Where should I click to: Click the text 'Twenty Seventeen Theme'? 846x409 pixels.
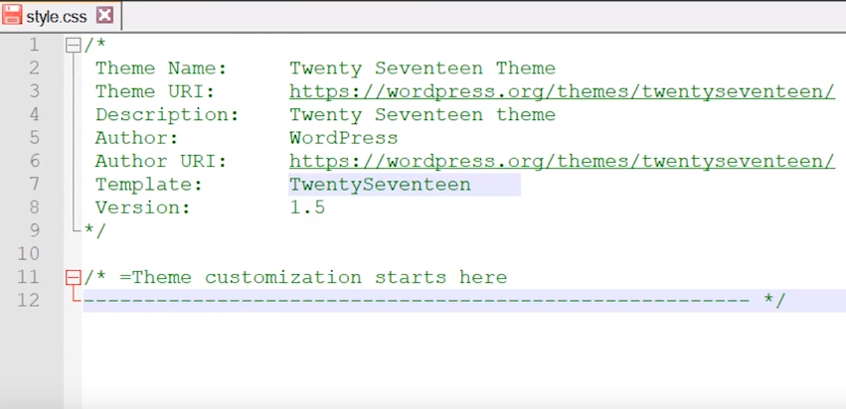423,68
